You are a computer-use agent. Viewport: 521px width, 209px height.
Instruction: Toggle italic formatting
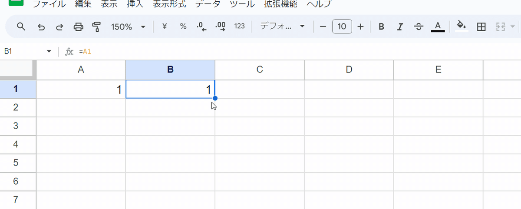point(400,27)
